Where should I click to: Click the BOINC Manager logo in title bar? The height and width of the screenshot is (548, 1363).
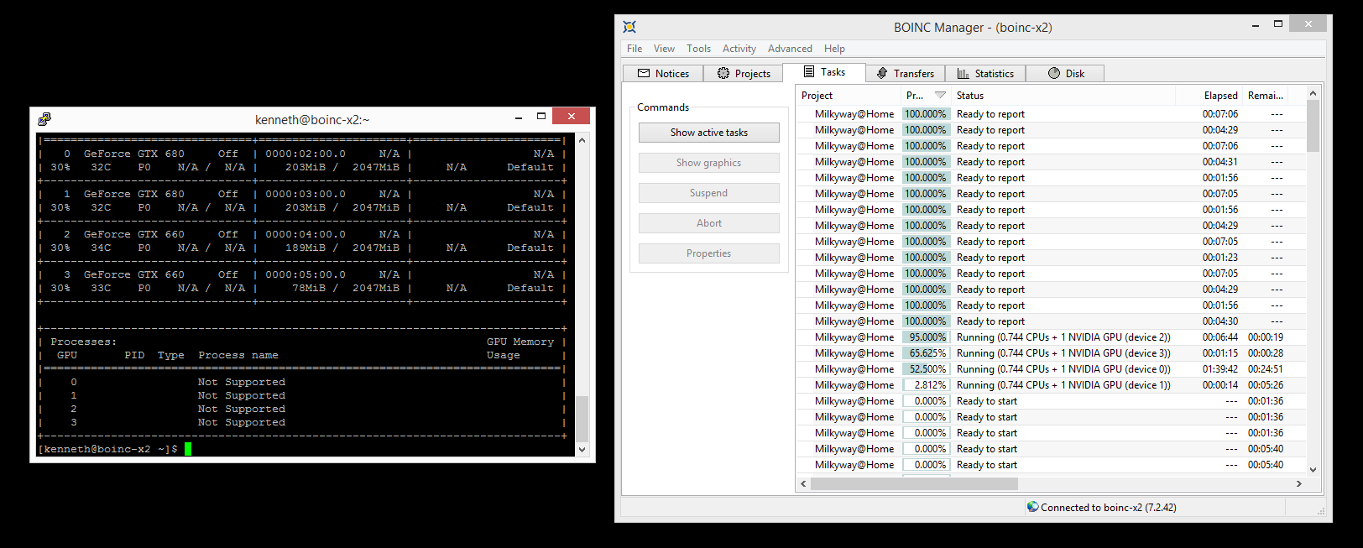(629, 27)
